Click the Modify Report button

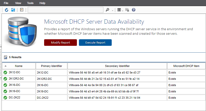click(61, 43)
